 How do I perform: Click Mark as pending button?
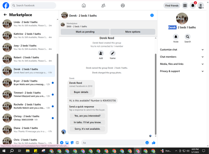85,32
